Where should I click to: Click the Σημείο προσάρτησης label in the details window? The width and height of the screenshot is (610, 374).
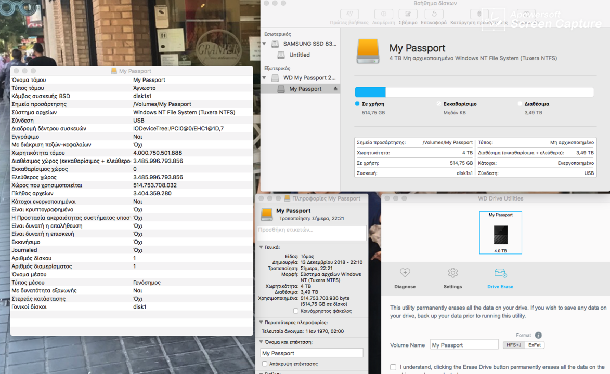39,104
